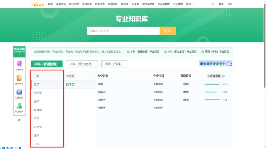Switch to 高职（专科） tab

click(x=114, y=64)
